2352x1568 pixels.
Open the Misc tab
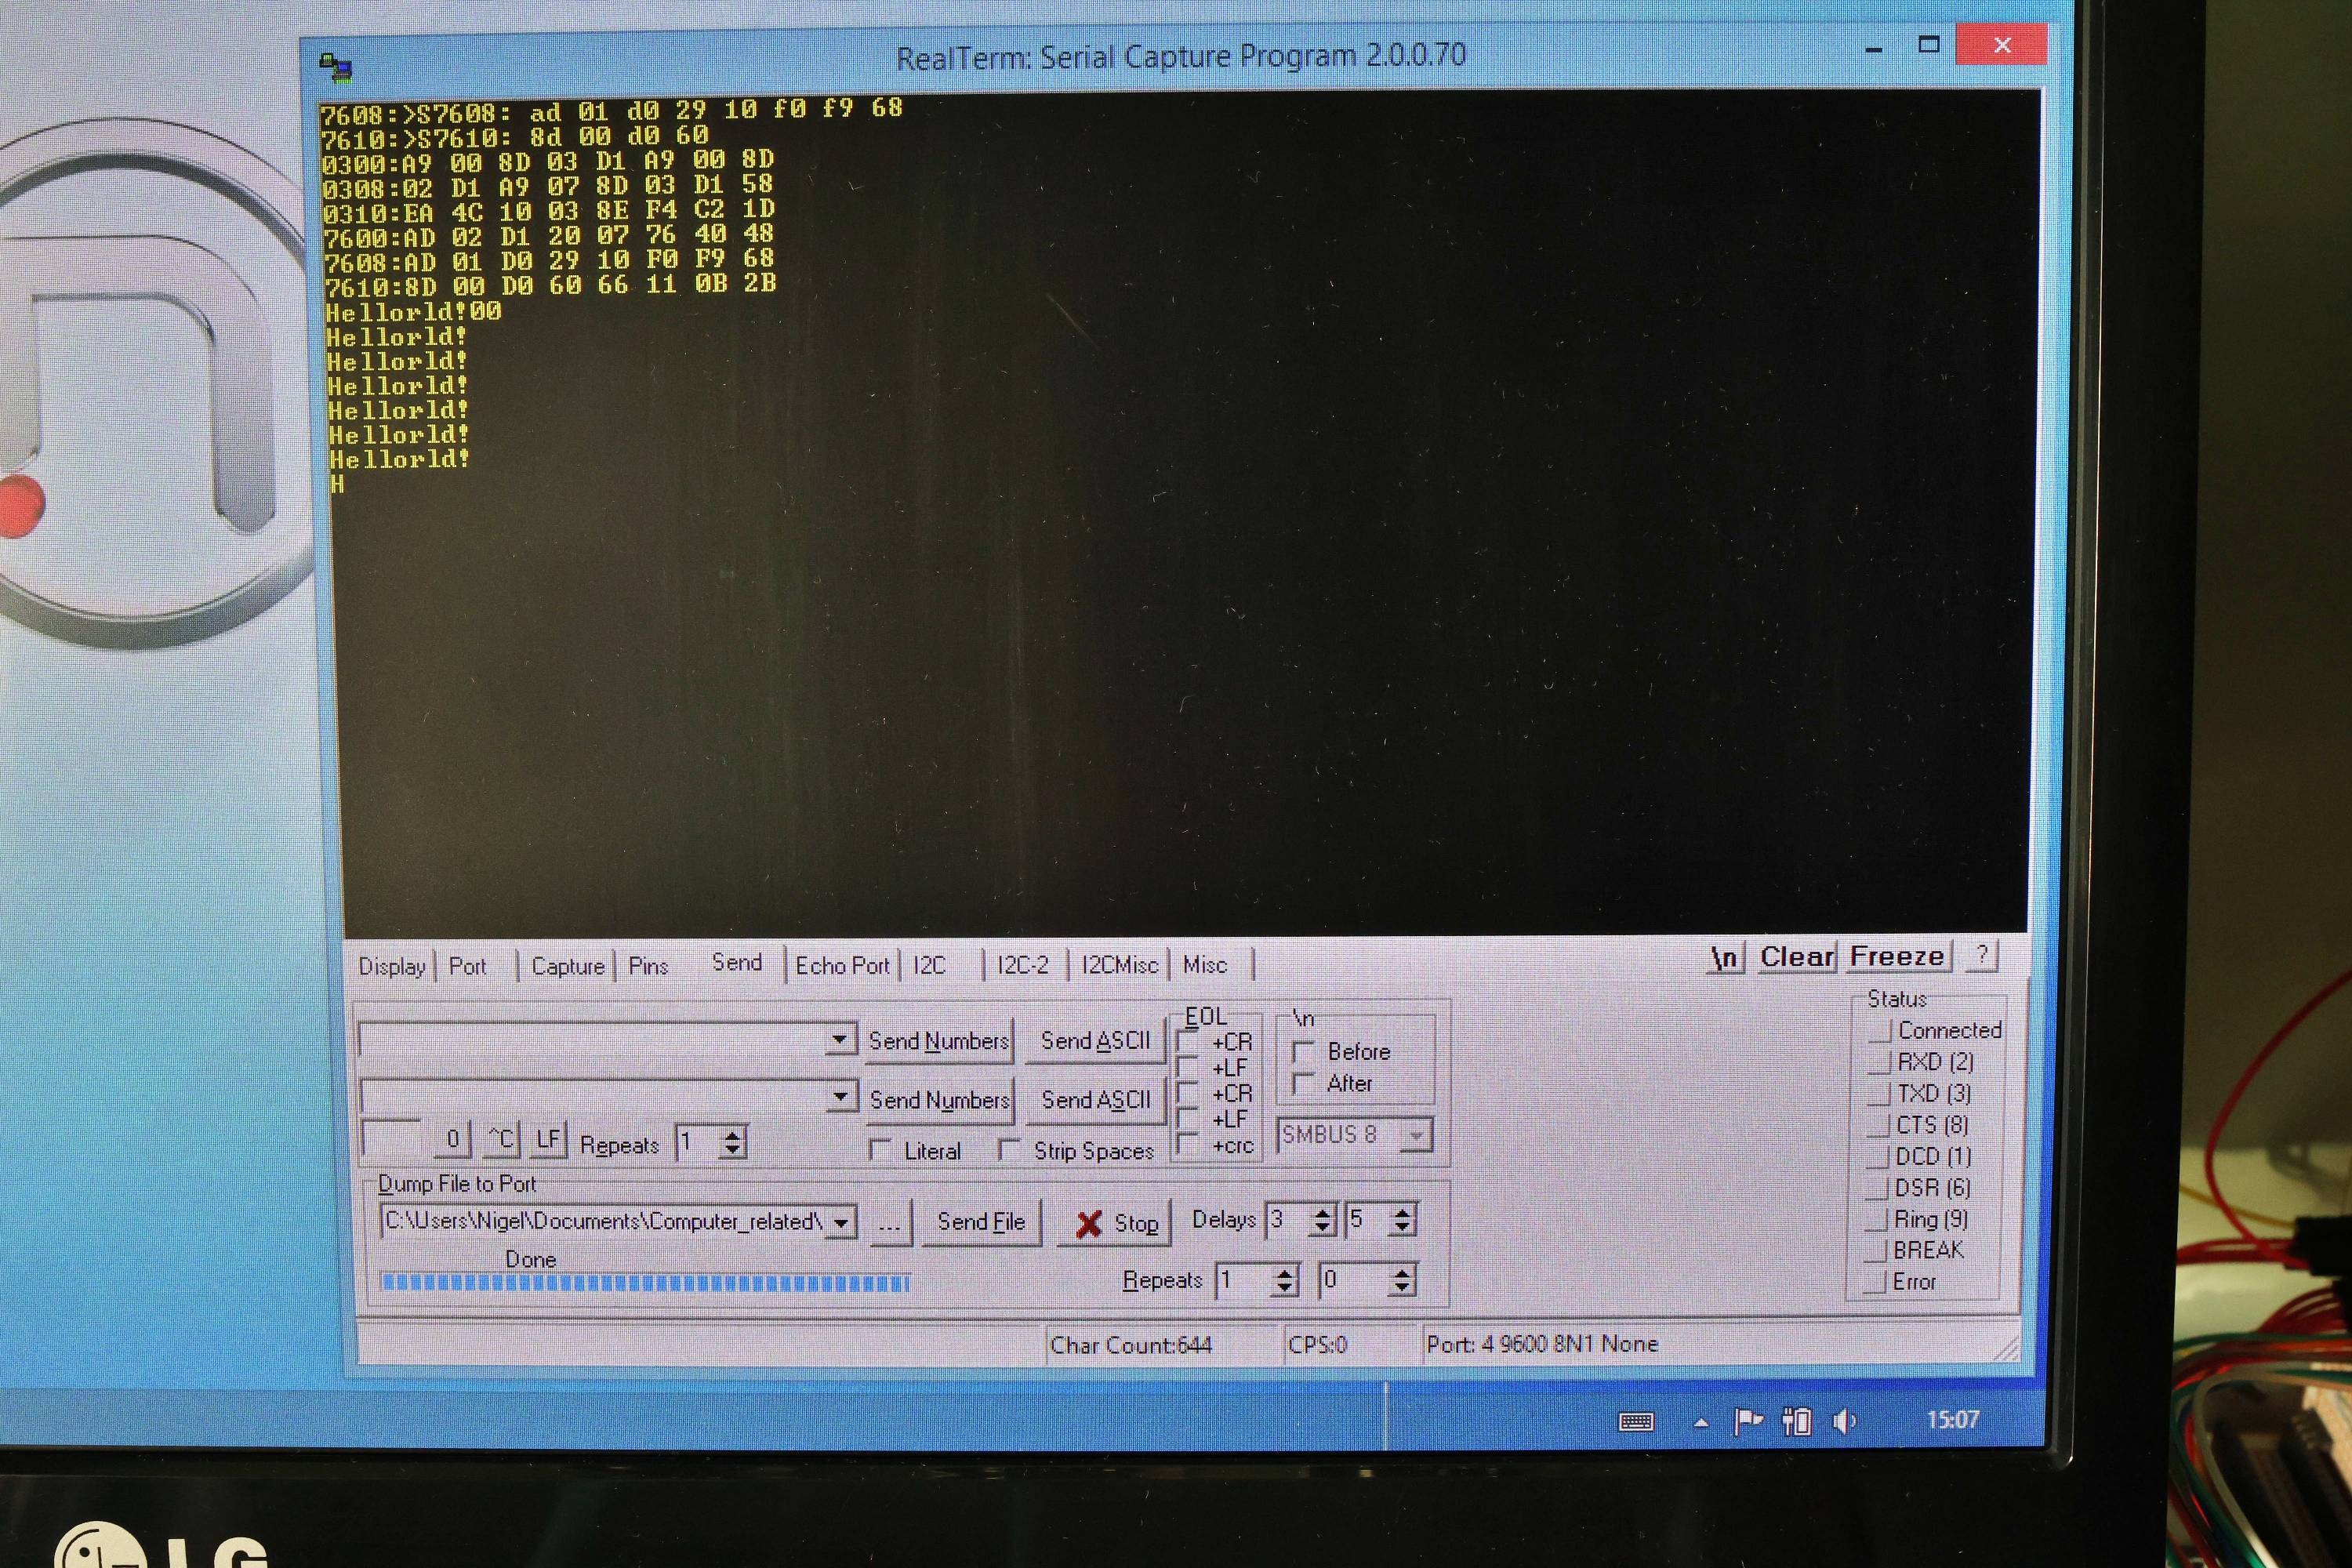pyautogui.click(x=1205, y=966)
